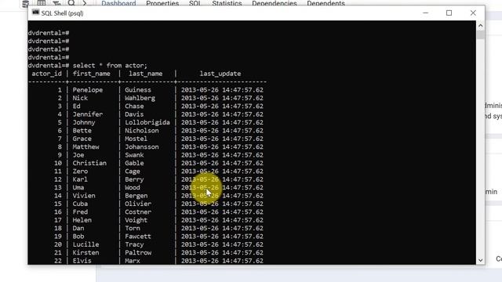Click the first_name column header
502x282 pixels.
[x=91, y=74]
